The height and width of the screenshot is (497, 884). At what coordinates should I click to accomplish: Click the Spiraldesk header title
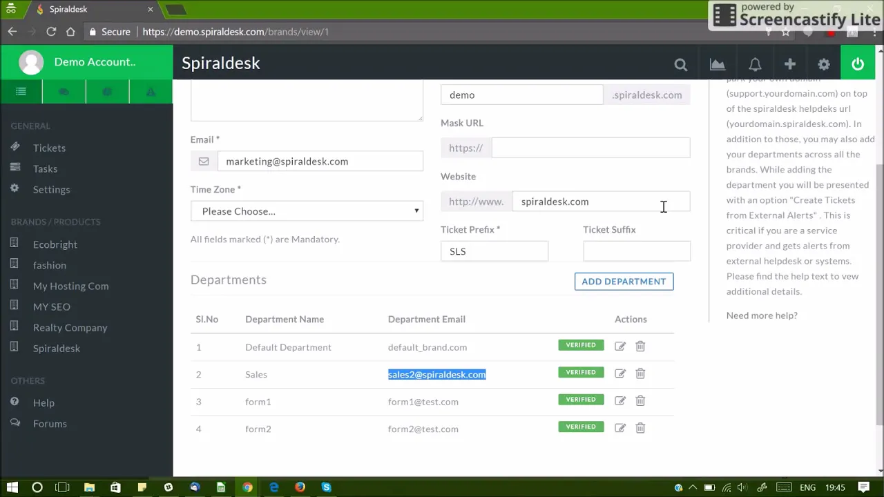coord(221,63)
